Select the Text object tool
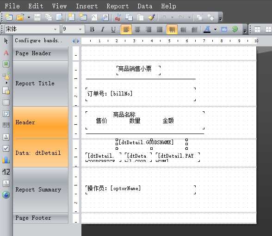Viewport: 272px width, 236px height. 6,52
